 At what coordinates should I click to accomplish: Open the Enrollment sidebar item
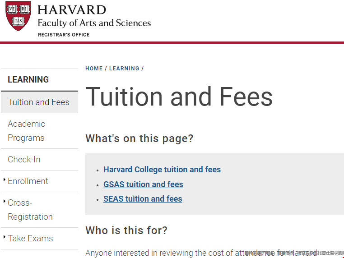click(x=28, y=181)
